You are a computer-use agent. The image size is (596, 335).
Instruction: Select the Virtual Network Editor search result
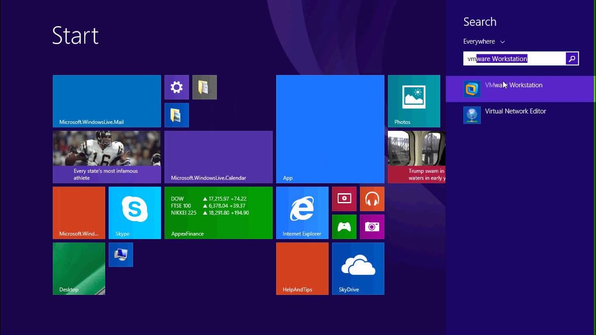pos(520,114)
